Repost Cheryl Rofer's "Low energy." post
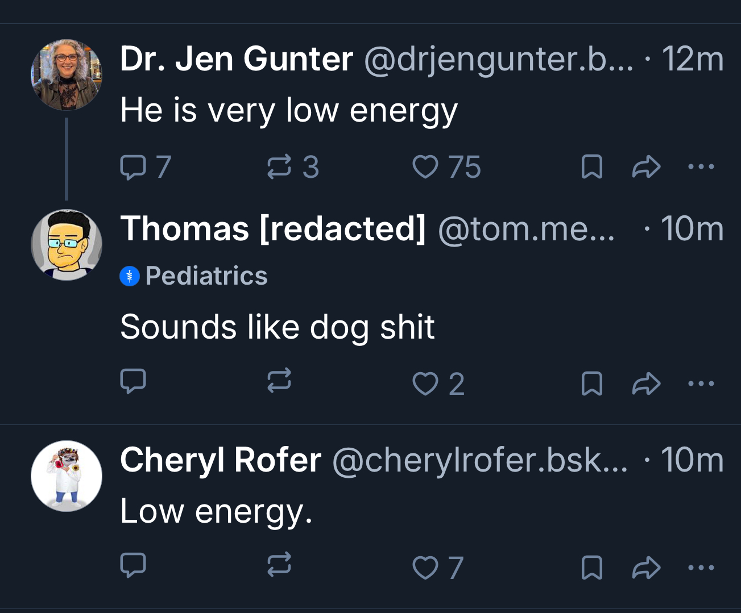 tap(279, 565)
